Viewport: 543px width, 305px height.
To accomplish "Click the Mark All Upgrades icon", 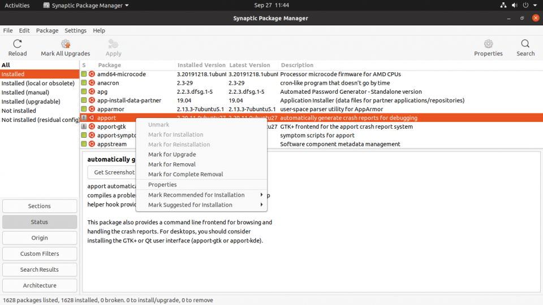I will (x=66, y=44).
